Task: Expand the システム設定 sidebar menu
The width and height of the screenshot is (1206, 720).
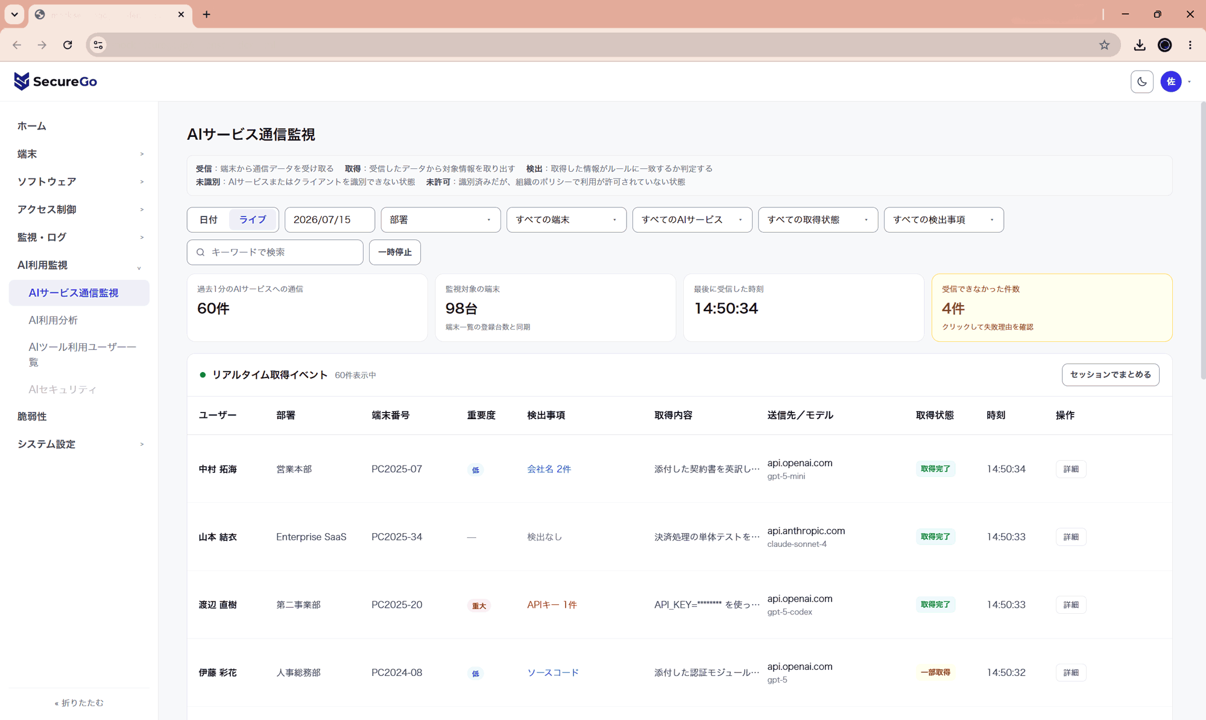Action: [x=80, y=444]
